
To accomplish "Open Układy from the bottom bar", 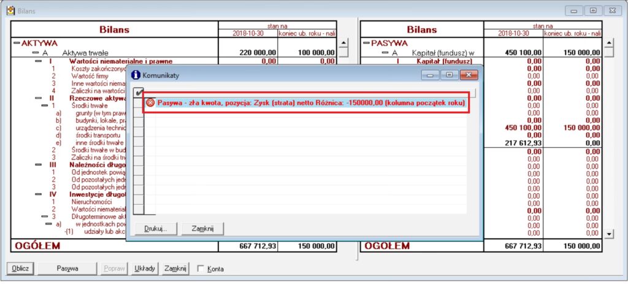I will pyautogui.click(x=145, y=269).
